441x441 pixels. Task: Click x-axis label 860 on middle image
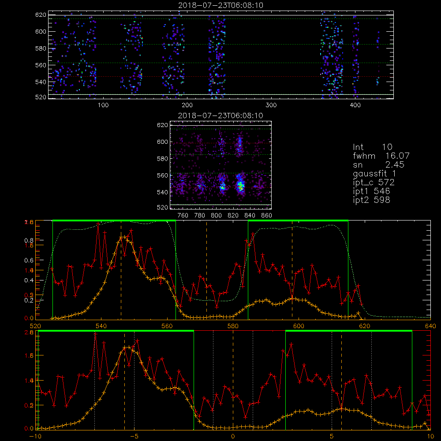coord(266,216)
